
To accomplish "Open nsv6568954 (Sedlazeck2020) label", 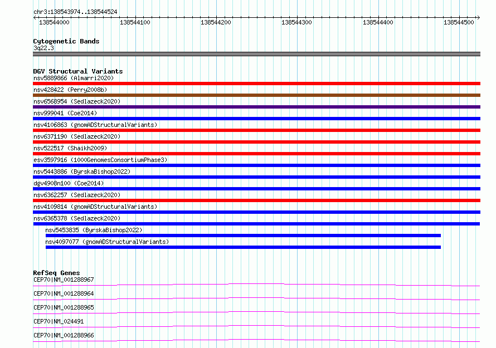I will click(77, 101).
